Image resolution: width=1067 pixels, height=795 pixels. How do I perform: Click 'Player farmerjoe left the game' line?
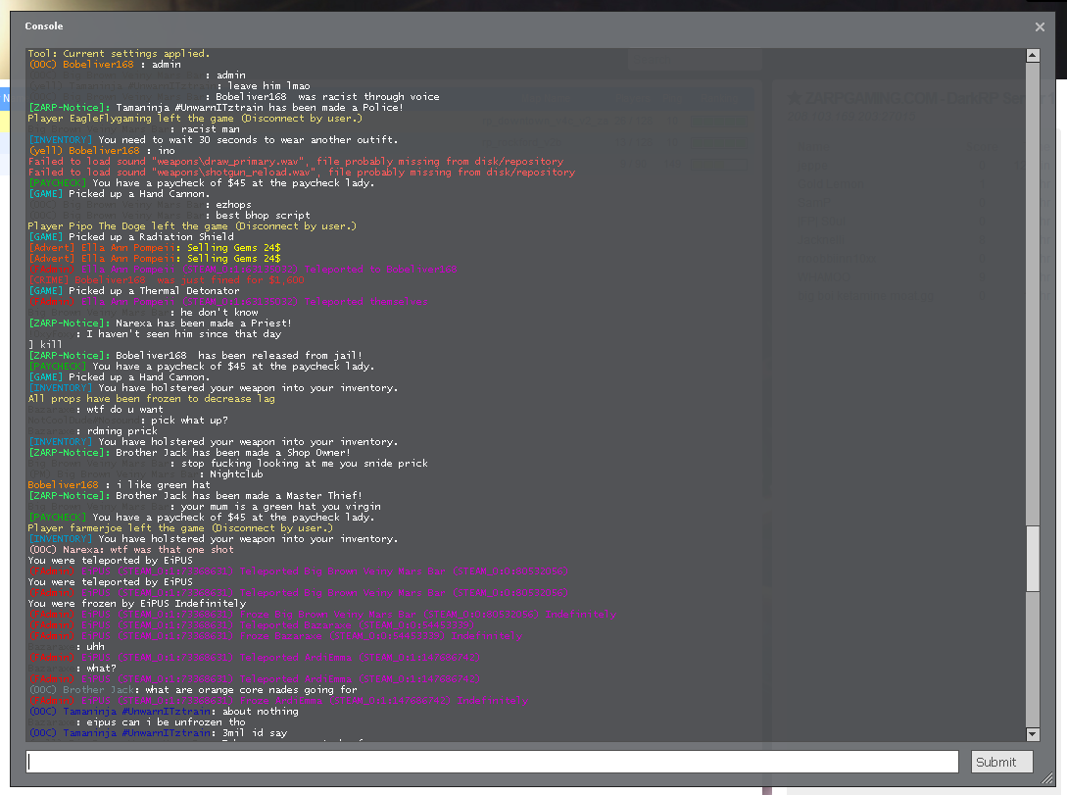point(180,528)
